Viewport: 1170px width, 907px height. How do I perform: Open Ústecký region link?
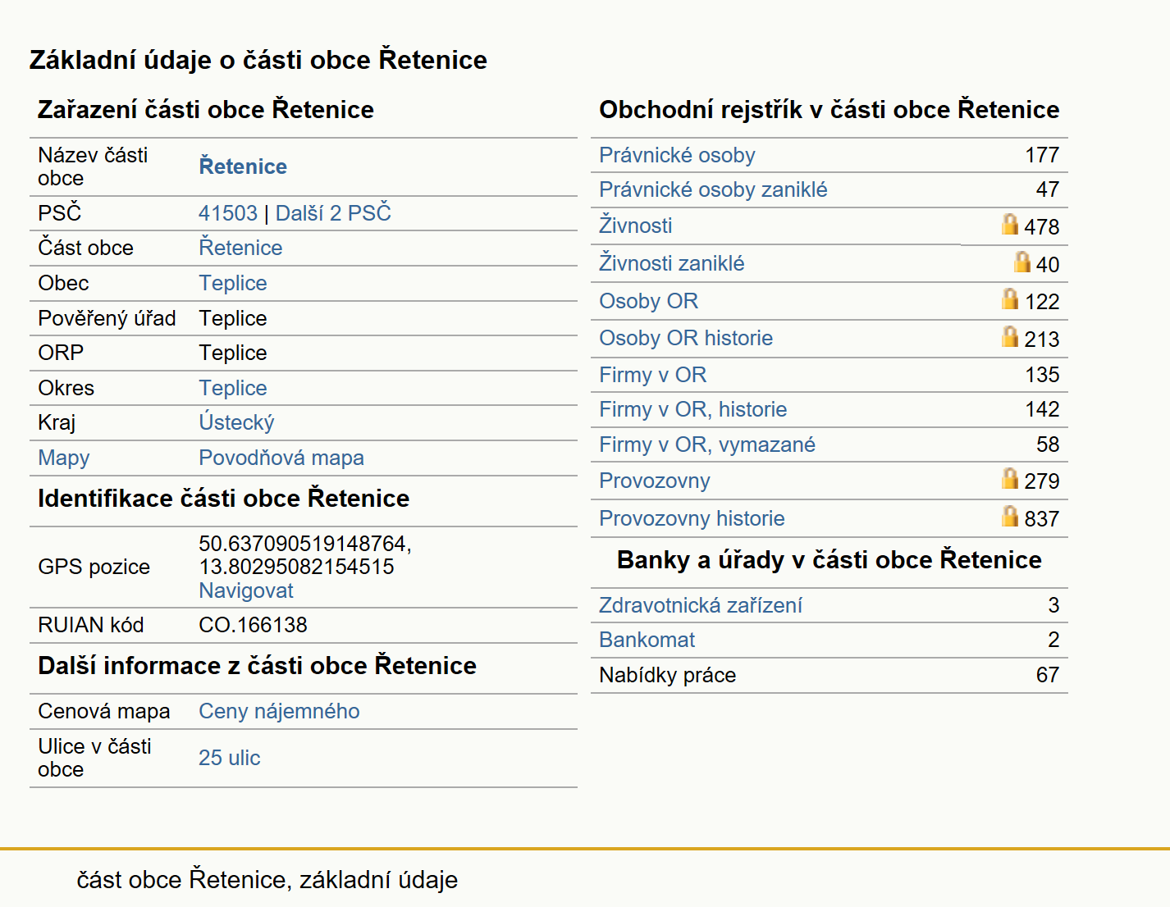click(236, 422)
